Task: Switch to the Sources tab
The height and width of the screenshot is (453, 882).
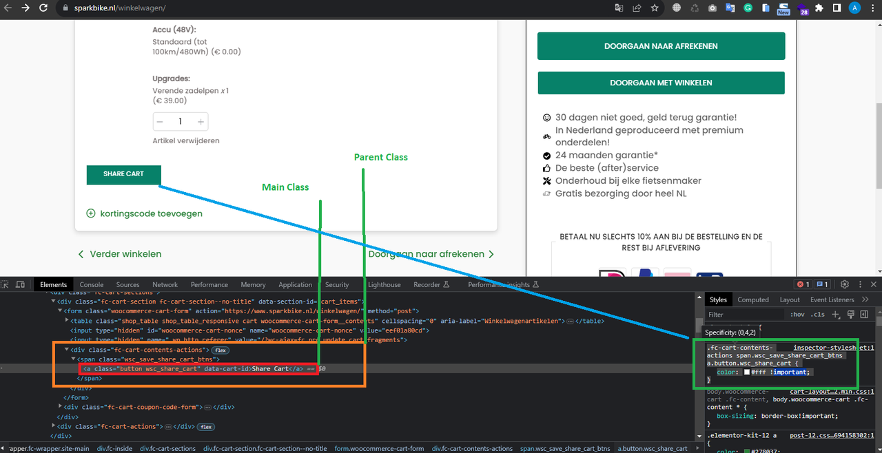Action: (x=127, y=284)
